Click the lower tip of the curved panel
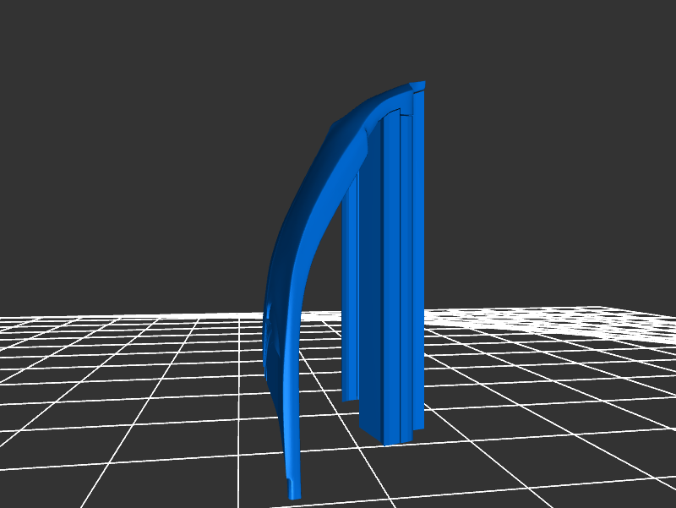This screenshot has height=508, width=676. [292, 490]
